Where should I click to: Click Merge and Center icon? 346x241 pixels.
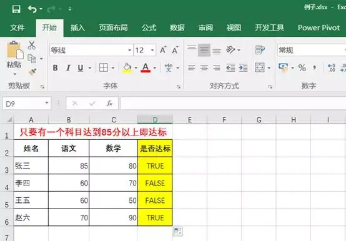click(x=260, y=67)
